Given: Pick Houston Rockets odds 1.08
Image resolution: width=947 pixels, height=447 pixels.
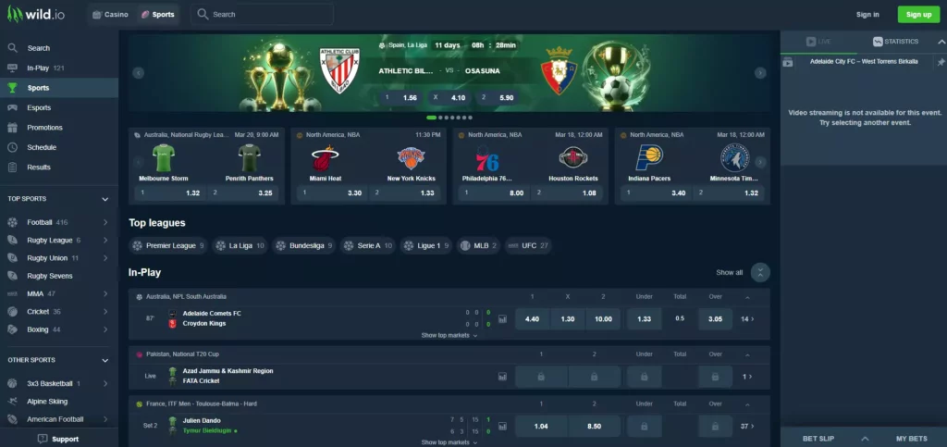Looking at the screenshot, I should (x=567, y=193).
